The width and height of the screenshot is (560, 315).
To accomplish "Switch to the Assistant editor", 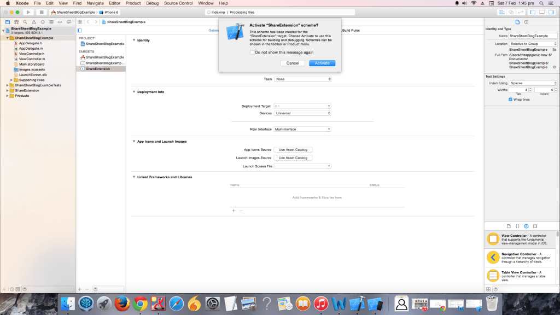I will click(x=511, y=12).
